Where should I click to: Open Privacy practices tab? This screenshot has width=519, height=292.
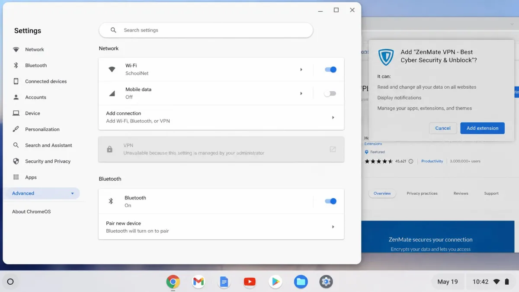coord(422,193)
